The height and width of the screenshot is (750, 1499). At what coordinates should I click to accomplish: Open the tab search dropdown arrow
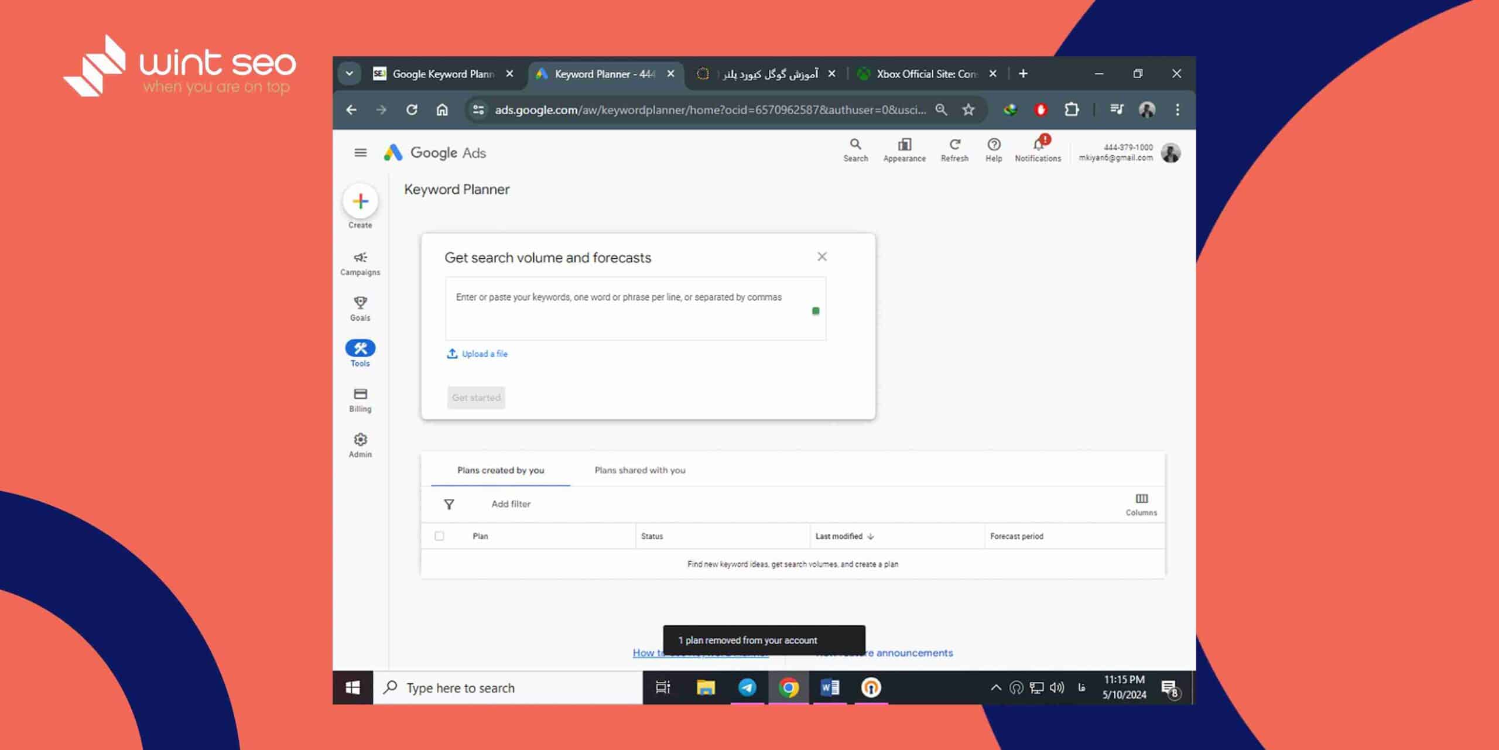tap(349, 74)
